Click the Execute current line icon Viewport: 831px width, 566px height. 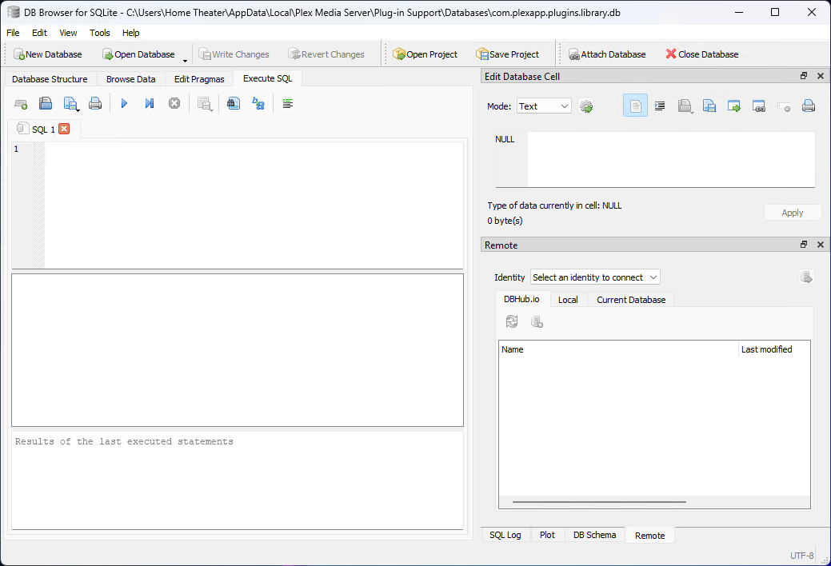point(149,104)
